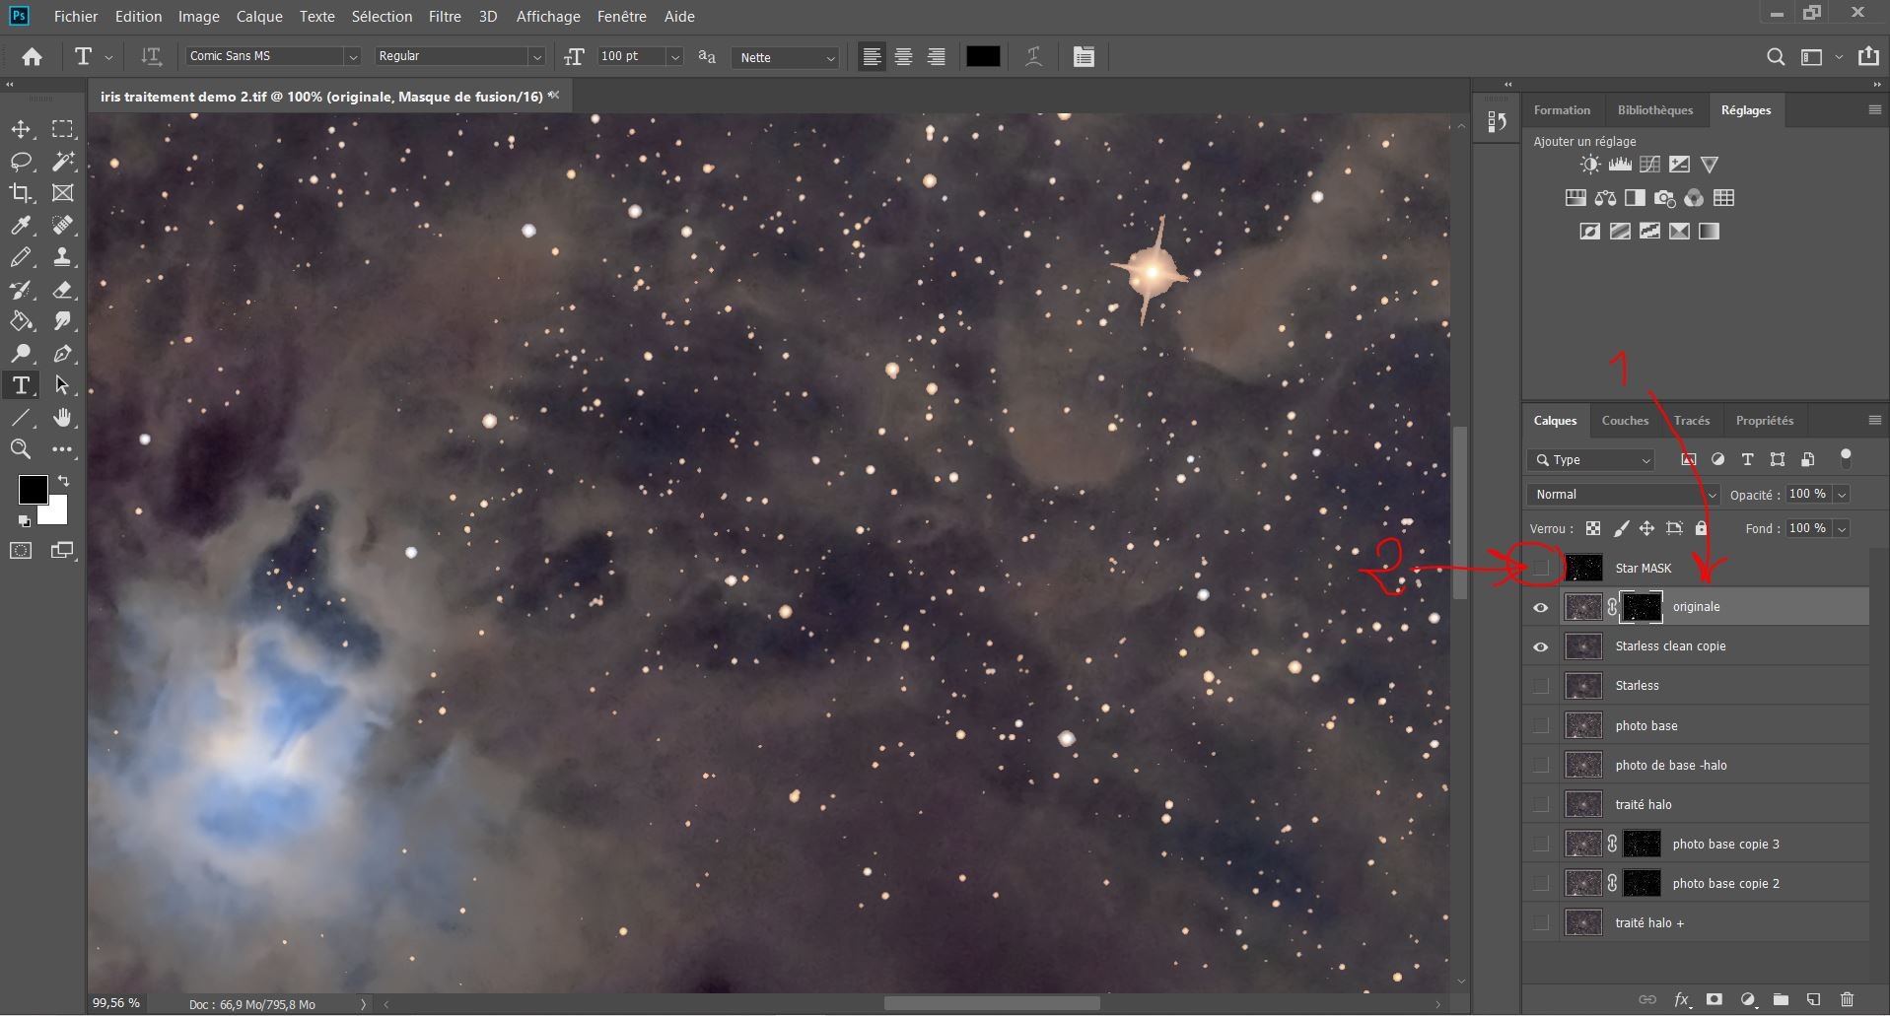Image resolution: width=1890 pixels, height=1016 pixels.
Task: Open the layer filter Type dropdown
Action: [1591, 460]
